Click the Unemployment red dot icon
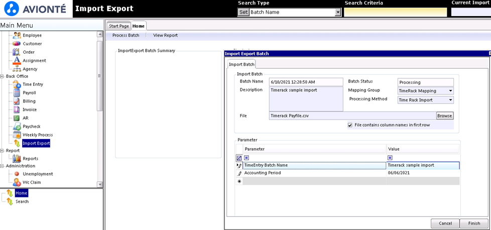This screenshot has height=230, width=491. [17, 174]
